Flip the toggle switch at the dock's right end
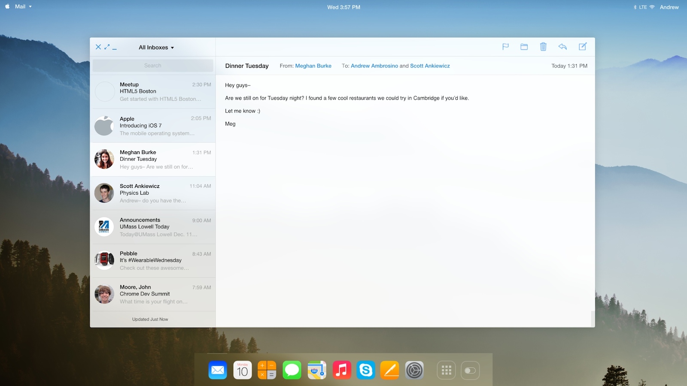 click(470, 369)
